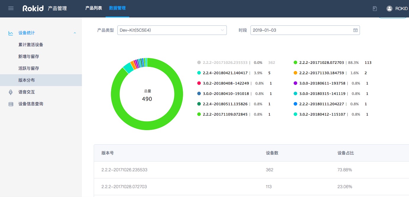Open the 产品类型 Dev-Kit dropdown
409x197 pixels.
pos(172,30)
